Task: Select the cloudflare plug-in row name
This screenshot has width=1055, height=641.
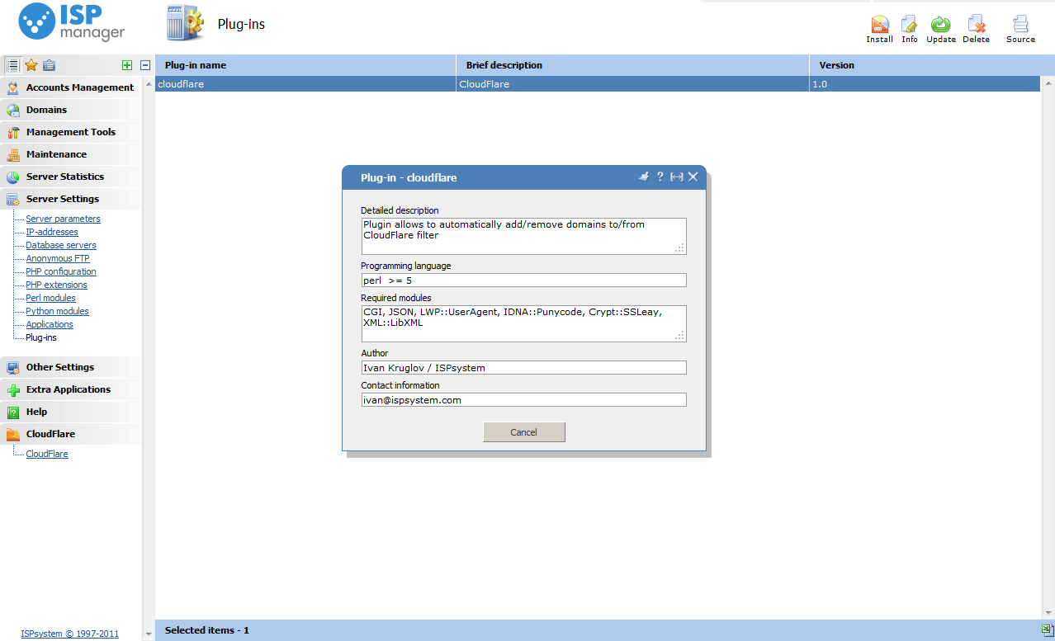Action: 181,84
